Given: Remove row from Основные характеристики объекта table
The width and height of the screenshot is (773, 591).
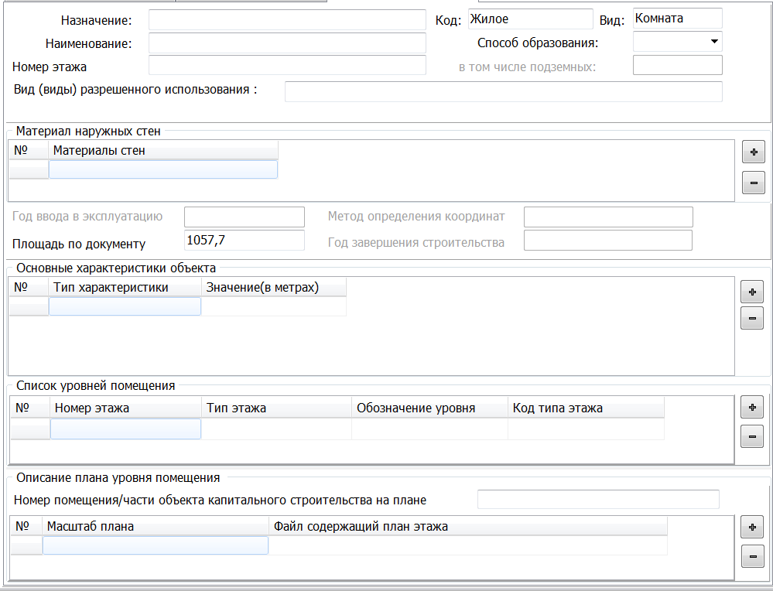Looking at the screenshot, I should [x=751, y=318].
